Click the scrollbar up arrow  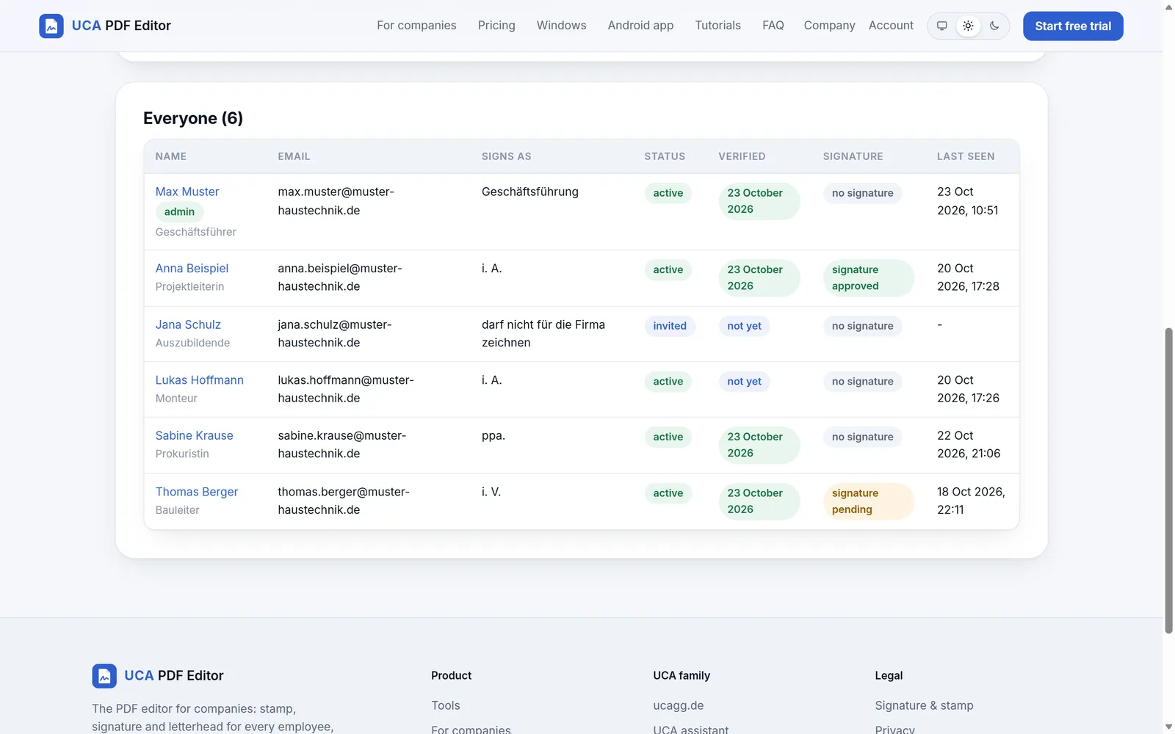click(x=1168, y=7)
